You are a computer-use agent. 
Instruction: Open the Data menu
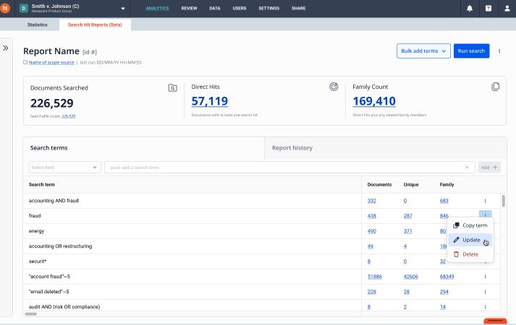click(x=215, y=8)
